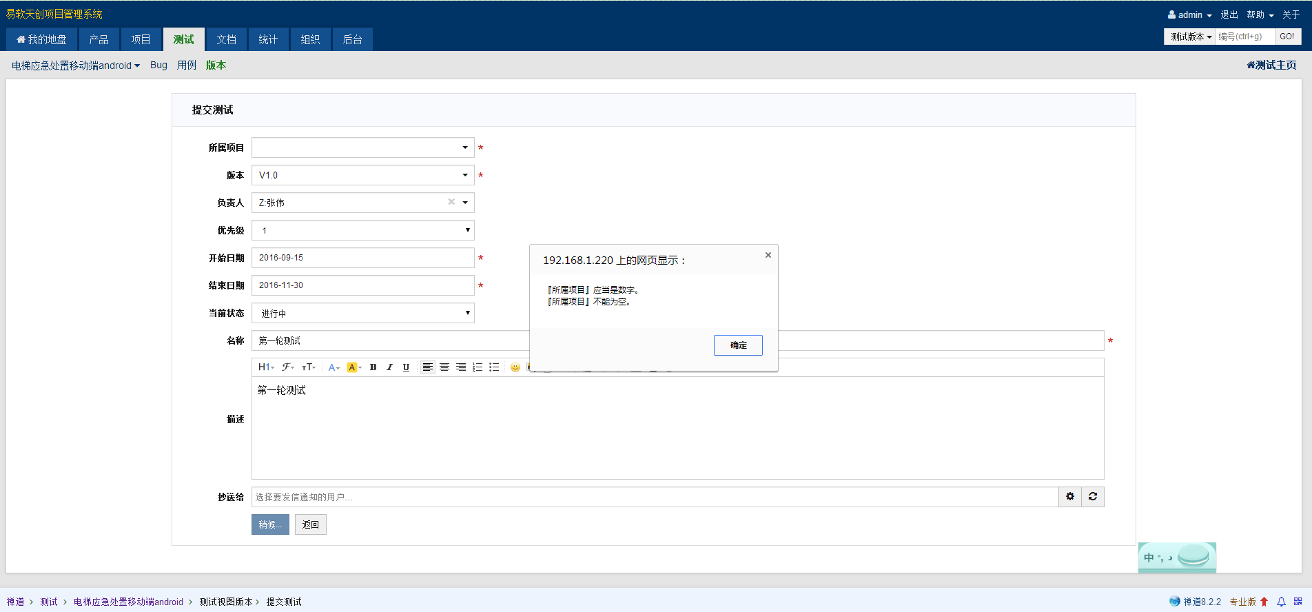The image size is (1312, 612).
Task: Open the 产品 tab
Action: click(x=99, y=39)
